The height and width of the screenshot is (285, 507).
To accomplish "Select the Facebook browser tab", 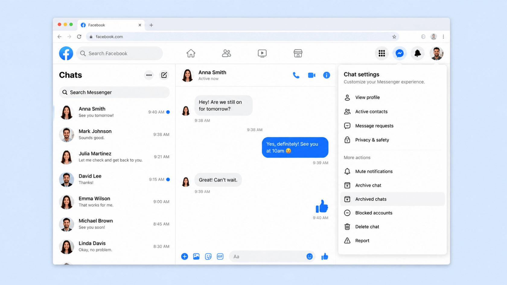I will click(x=111, y=25).
